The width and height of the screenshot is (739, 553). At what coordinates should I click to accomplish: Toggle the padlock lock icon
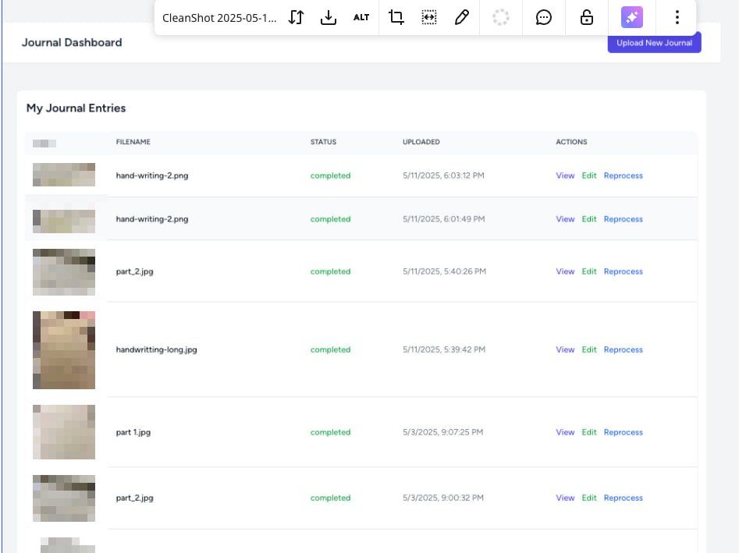coord(586,17)
